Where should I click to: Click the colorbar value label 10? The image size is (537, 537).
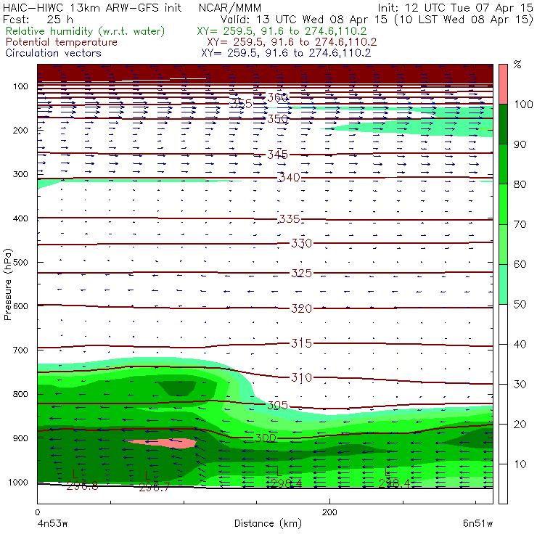pos(520,464)
